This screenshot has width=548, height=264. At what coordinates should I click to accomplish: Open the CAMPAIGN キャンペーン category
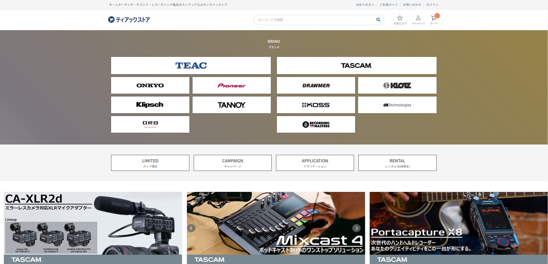[233, 163]
